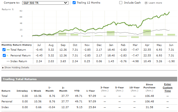The height and width of the screenshot is (112, 178).
Task: Click the Index Return row label
Action: click(x=19, y=61)
